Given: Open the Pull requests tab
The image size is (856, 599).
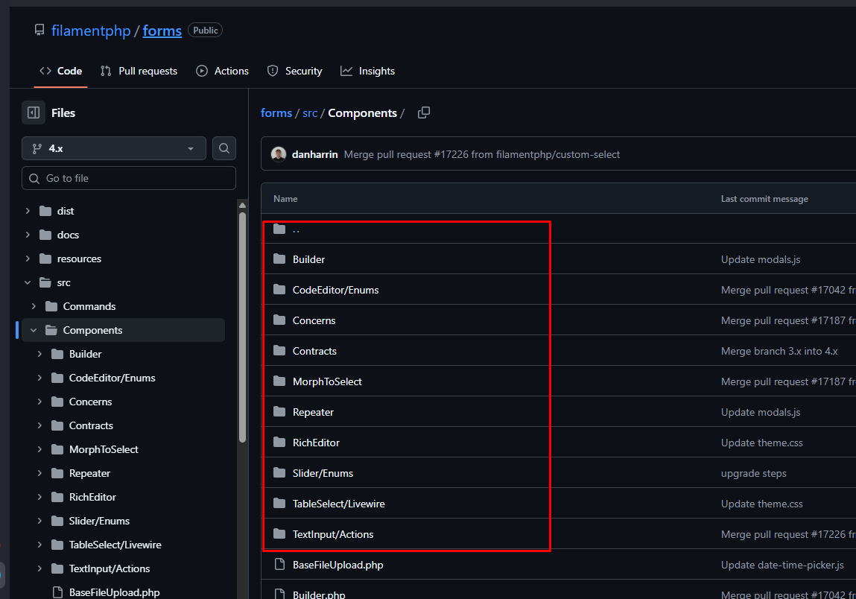Looking at the screenshot, I should [x=139, y=71].
